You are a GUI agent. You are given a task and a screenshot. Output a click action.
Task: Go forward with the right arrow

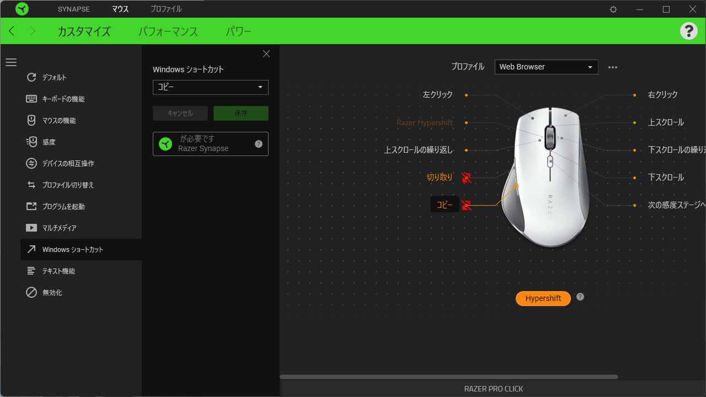[32, 31]
